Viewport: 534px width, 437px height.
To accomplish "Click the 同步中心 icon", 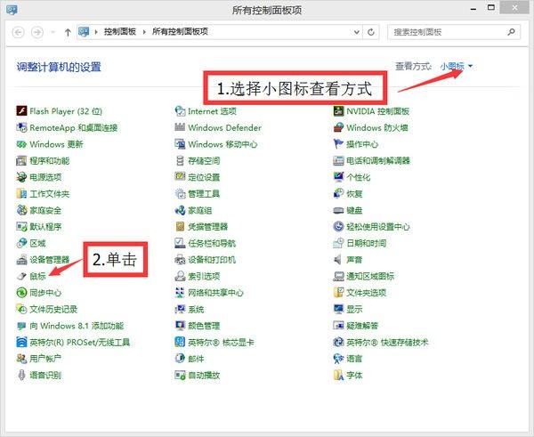I will tap(21, 293).
